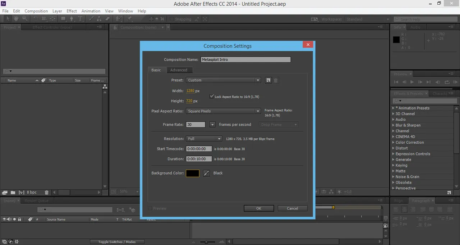Toggle Lock Aspect Ratio to 16:9 checkbox

click(212, 97)
